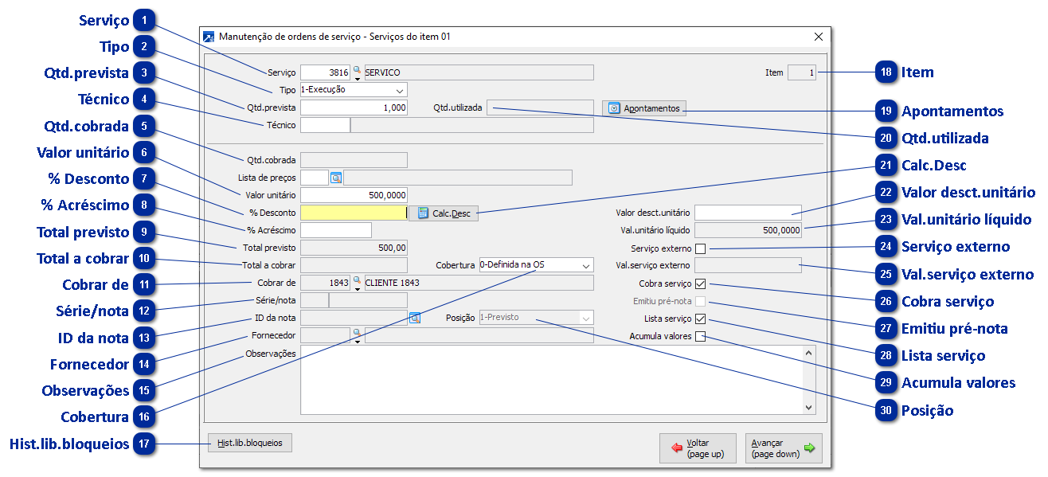1048x477 pixels.
Task: Click the Hist.lib.bloqueios button
Action: (x=250, y=443)
